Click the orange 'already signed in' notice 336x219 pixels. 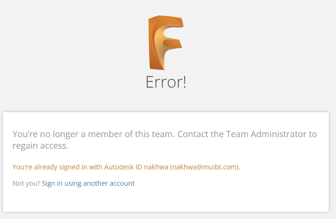[x=126, y=167]
